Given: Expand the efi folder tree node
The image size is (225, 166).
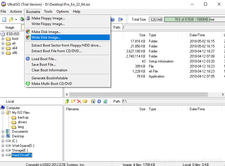Looking at the screenshot, I should [3, 43].
